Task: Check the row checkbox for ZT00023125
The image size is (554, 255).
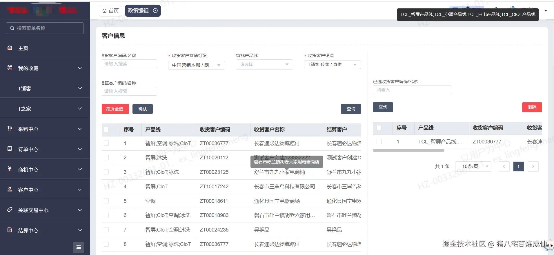Action: coord(106,172)
